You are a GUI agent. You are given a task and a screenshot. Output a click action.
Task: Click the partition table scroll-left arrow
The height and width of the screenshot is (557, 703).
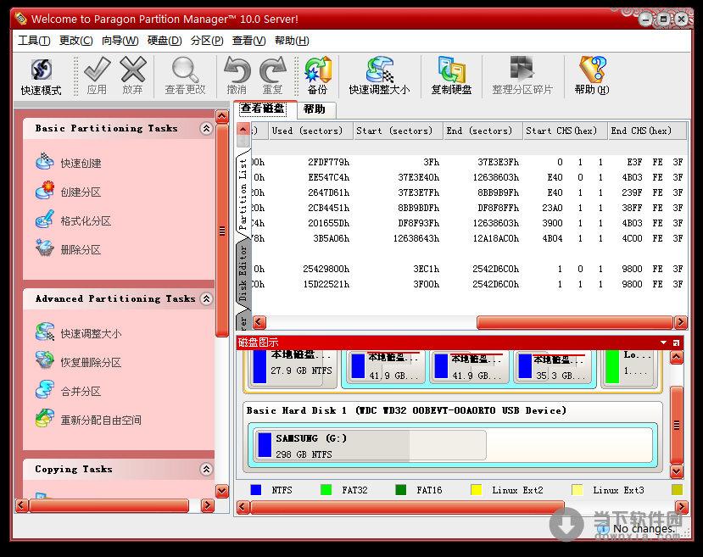click(259, 322)
